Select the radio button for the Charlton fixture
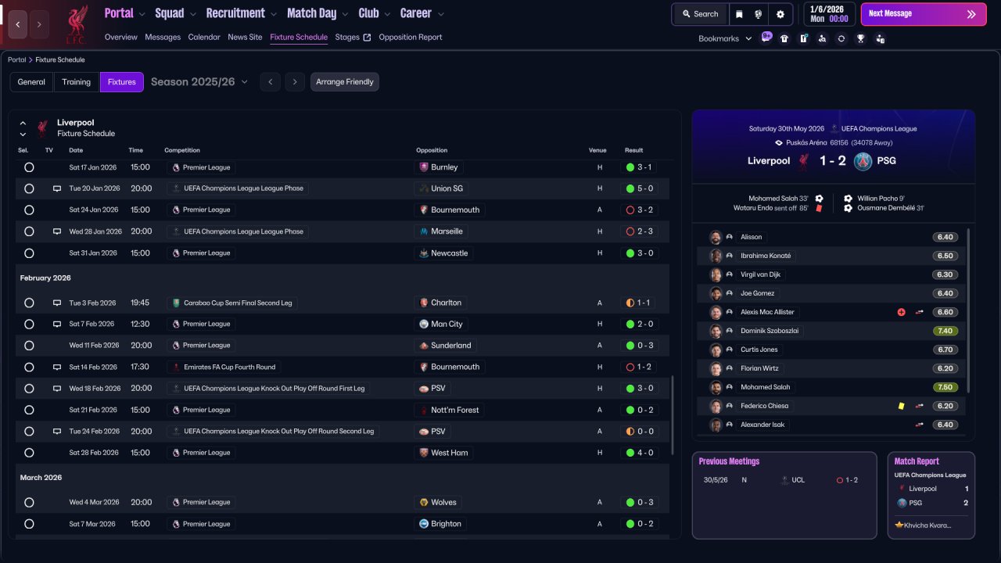 [29, 303]
